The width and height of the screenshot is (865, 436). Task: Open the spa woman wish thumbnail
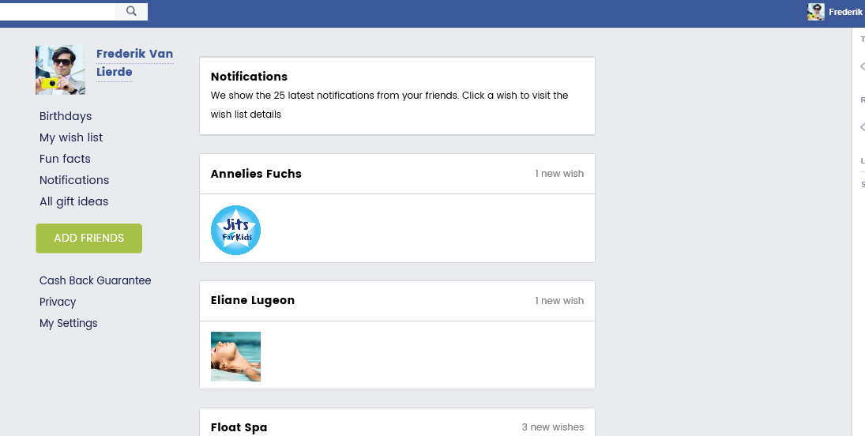[x=235, y=356]
